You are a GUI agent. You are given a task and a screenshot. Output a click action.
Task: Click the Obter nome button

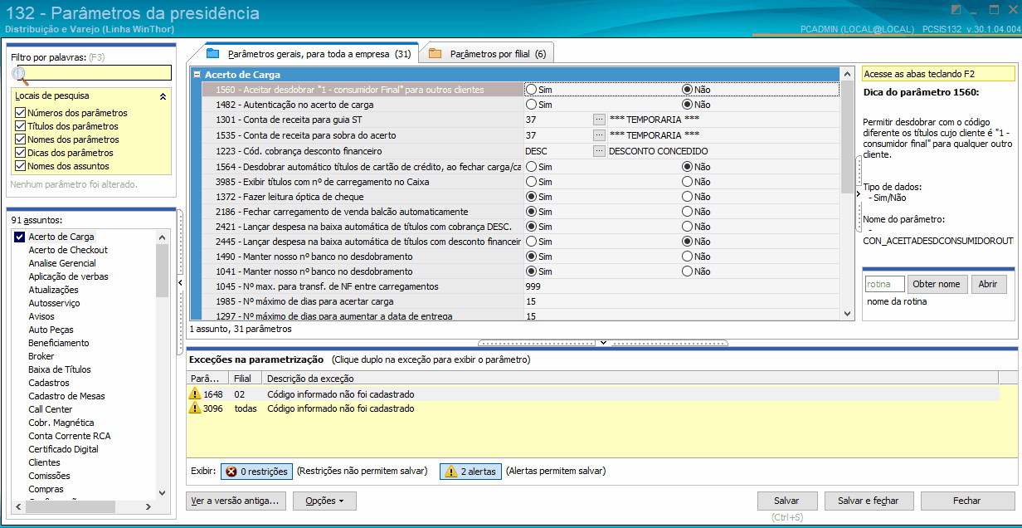(937, 284)
